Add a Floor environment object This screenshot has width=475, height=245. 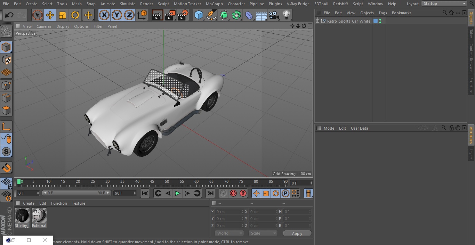coord(261,15)
